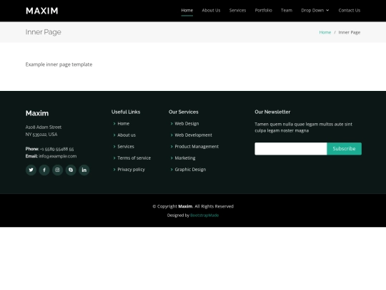Click the Home breadcrumb link
Image resolution: width=386 pixels, height=290 pixels.
tap(325, 32)
